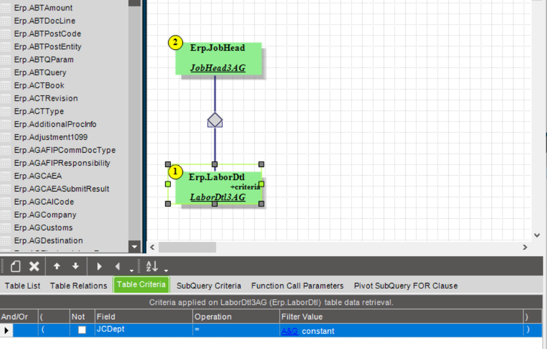Screen dimensions: 547x349
Task: Click the Field column header
Action: [x=144, y=316]
